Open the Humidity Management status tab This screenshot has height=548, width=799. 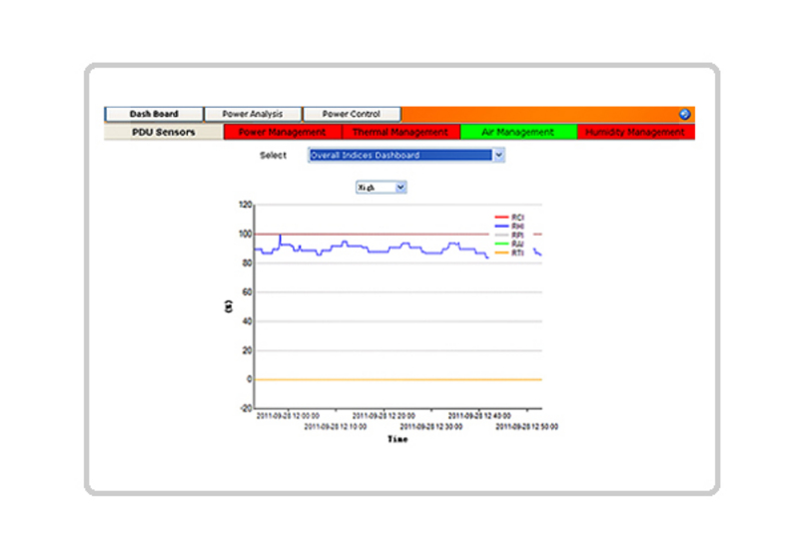tap(635, 132)
